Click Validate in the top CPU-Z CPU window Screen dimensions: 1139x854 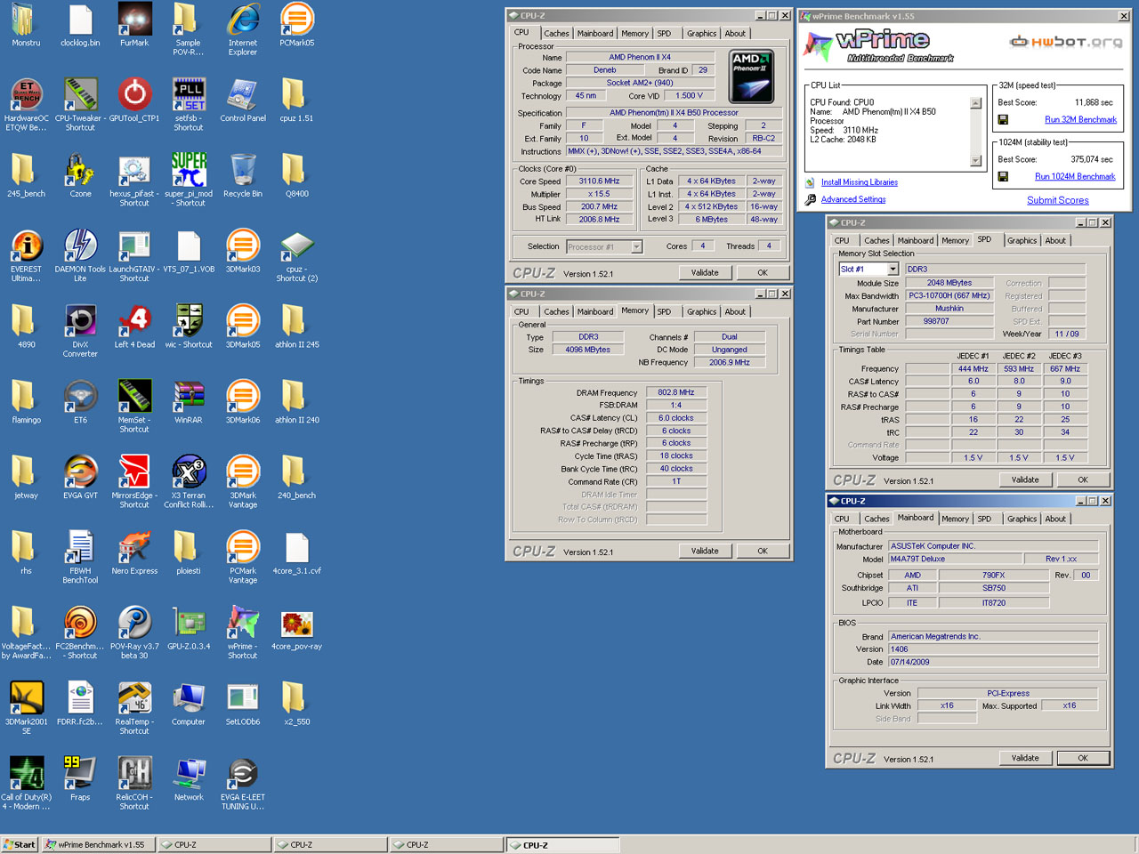pos(705,273)
